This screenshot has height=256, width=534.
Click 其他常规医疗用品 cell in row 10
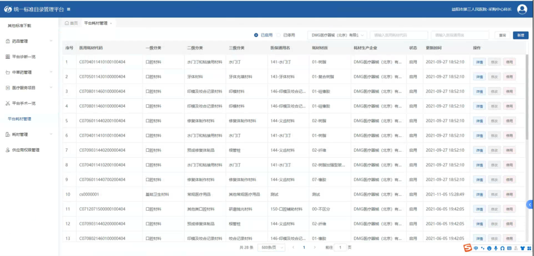point(245,194)
